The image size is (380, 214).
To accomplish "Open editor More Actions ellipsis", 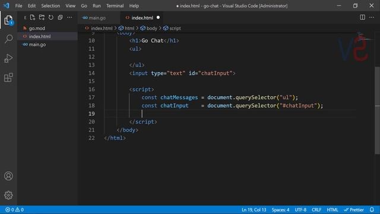I will click(x=372, y=17).
